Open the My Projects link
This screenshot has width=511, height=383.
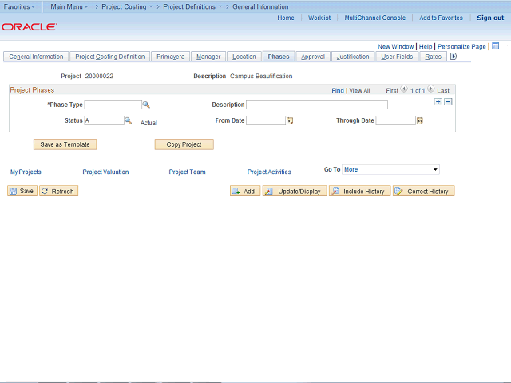26,172
